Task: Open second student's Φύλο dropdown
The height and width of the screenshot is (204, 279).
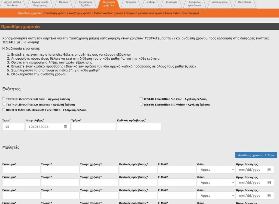Action: point(216,183)
